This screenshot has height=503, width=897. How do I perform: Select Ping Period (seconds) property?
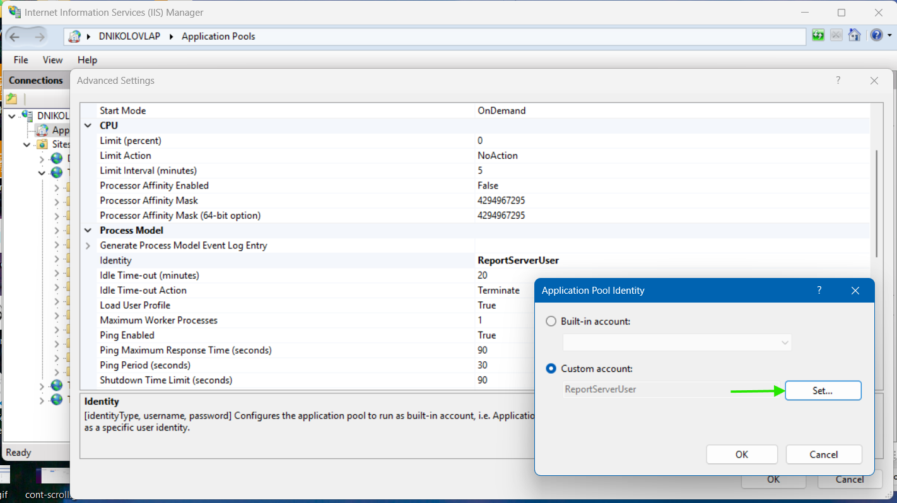145,366
